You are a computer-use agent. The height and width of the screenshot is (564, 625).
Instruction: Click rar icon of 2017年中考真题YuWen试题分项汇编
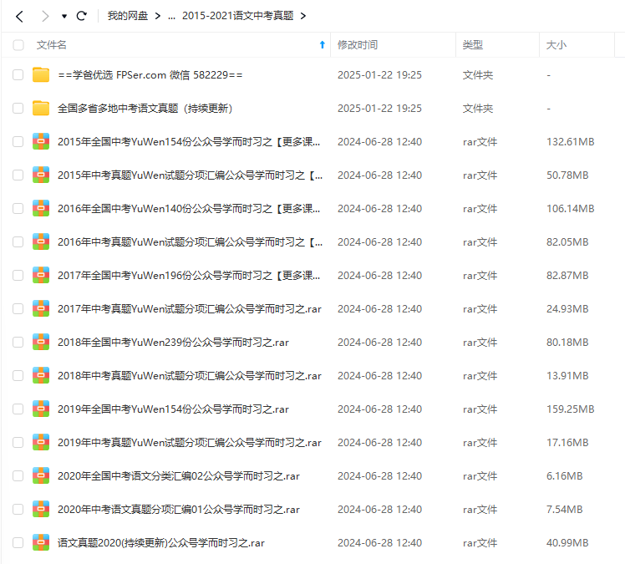[x=41, y=308]
